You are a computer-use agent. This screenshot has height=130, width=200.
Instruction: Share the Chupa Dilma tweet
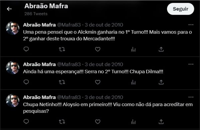pyautogui.click(x=161, y=82)
